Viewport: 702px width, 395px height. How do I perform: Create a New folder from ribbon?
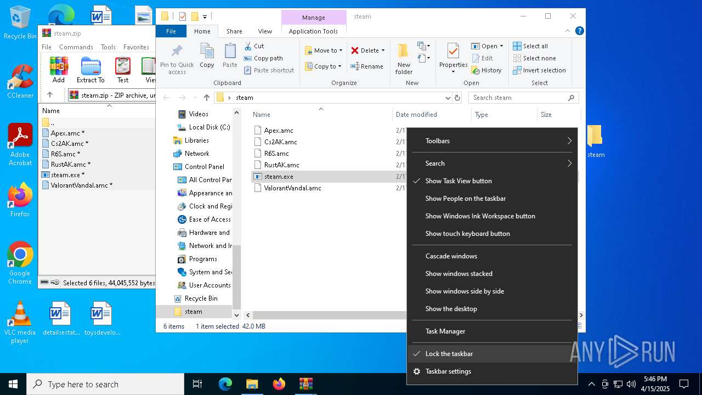coord(404,59)
